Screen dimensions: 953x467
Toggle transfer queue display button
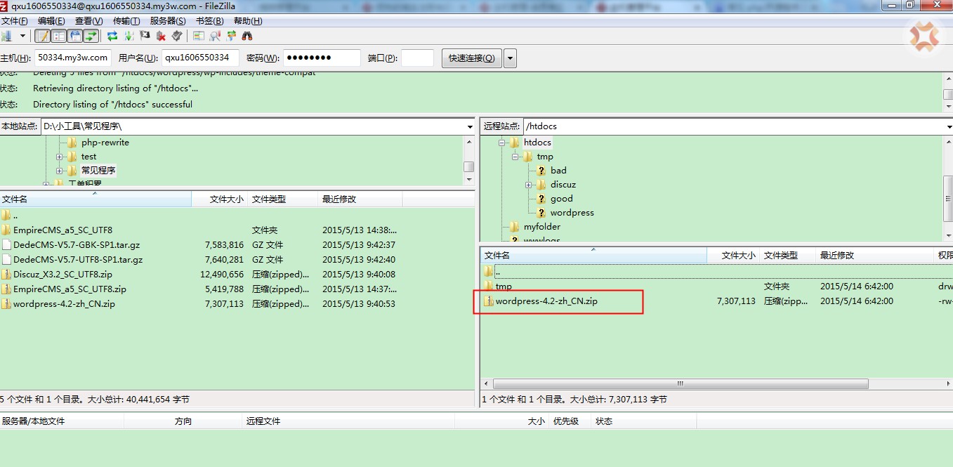coord(91,36)
